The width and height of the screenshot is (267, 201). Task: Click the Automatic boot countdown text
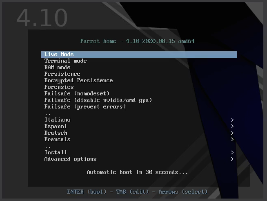[137, 172]
